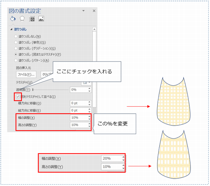Image resolution: width=210 pixels, height=186 pixels.
Task: Click the 透明度 slider track
Action: [51, 90]
